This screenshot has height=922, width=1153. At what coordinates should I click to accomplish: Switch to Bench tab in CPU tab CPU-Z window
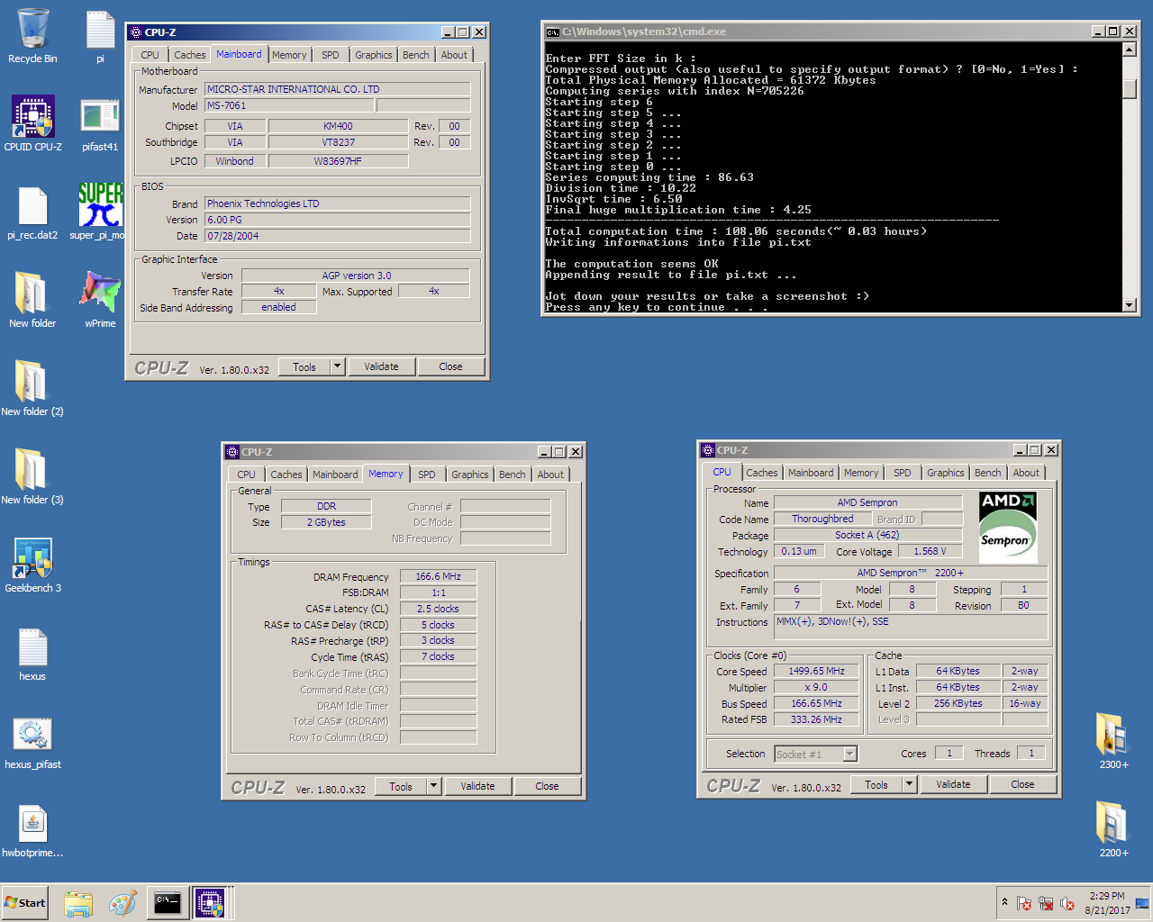click(988, 473)
